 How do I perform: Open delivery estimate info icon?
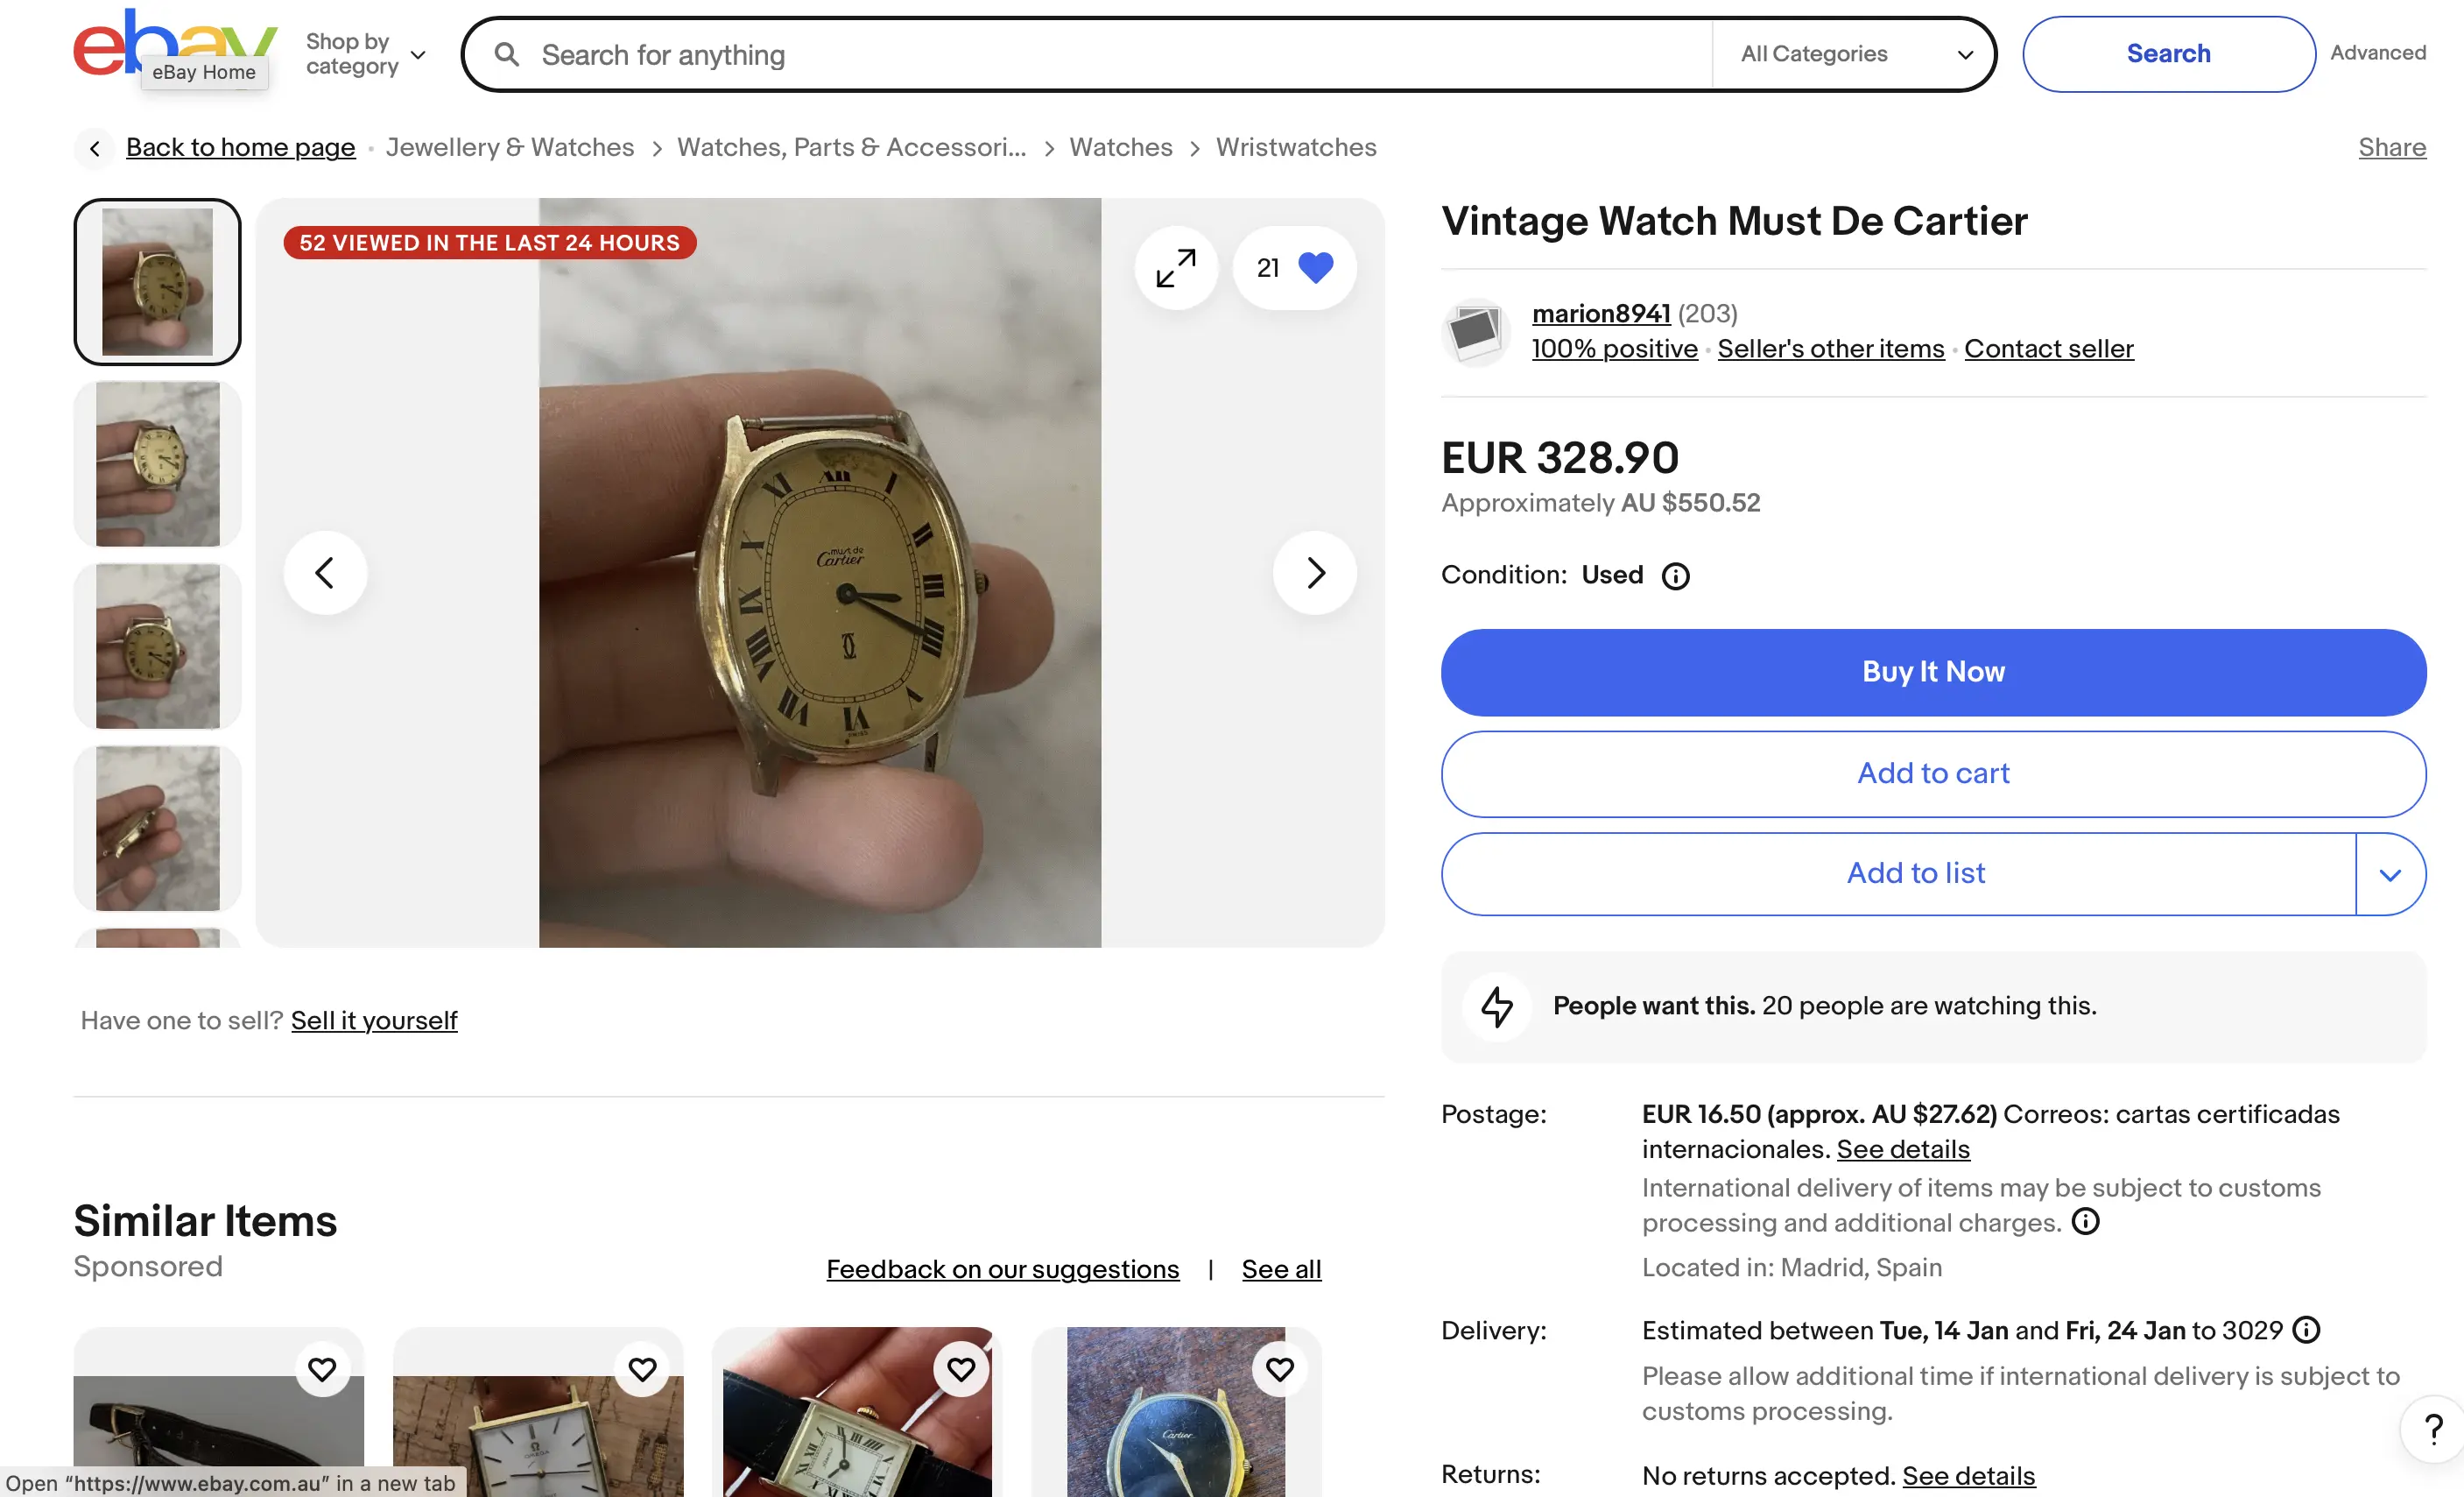[2306, 1330]
